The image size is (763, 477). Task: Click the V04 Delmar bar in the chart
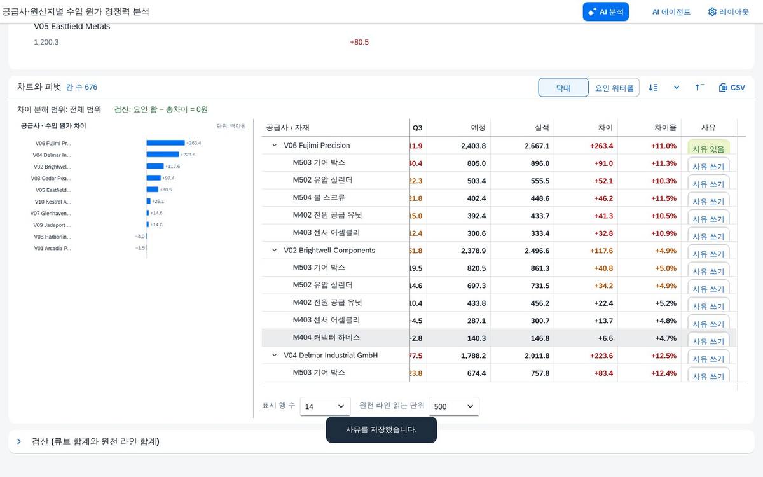point(163,155)
